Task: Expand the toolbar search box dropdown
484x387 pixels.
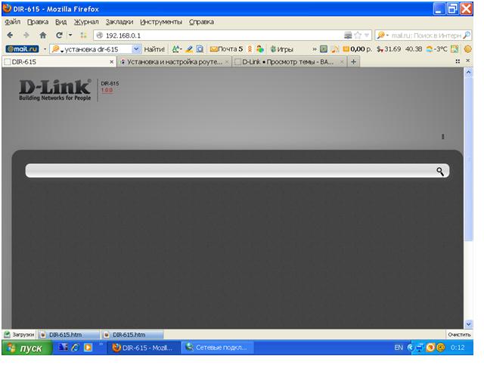Action: pyautogui.click(x=136, y=49)
